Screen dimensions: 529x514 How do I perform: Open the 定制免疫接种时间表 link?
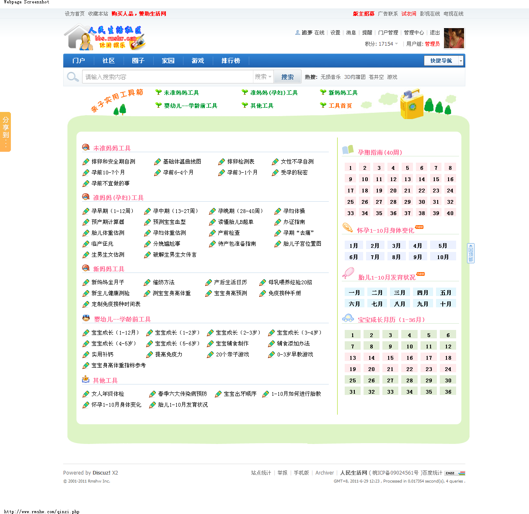[x=116, y=304]
